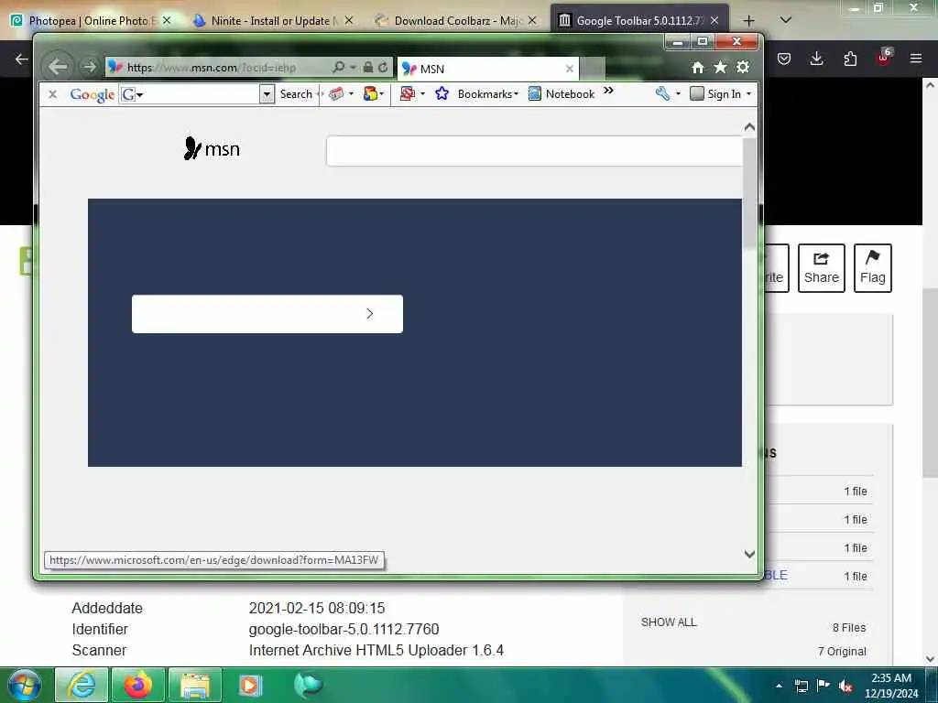Open the Bookmarks menu on Google Toolbar
938x703 pixels.
tap(487, 94)
